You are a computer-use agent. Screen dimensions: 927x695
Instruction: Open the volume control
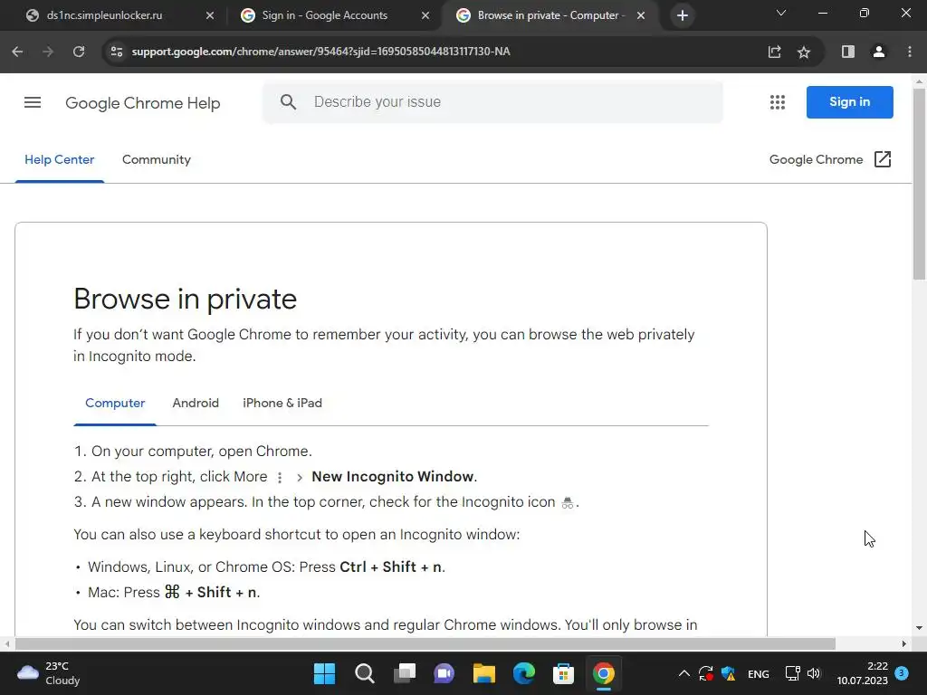coord(814,673)
